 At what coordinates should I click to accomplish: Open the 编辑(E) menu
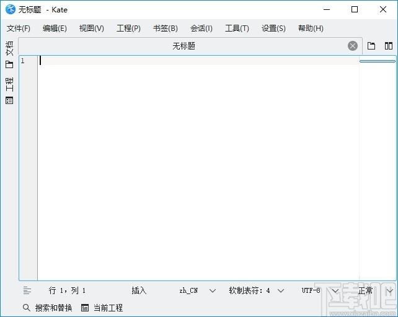coord(55,28)
